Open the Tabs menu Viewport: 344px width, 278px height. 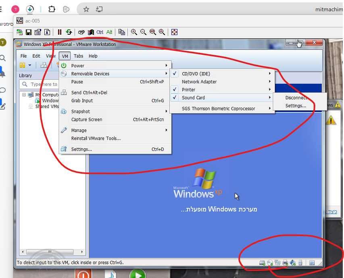(78, 56)
